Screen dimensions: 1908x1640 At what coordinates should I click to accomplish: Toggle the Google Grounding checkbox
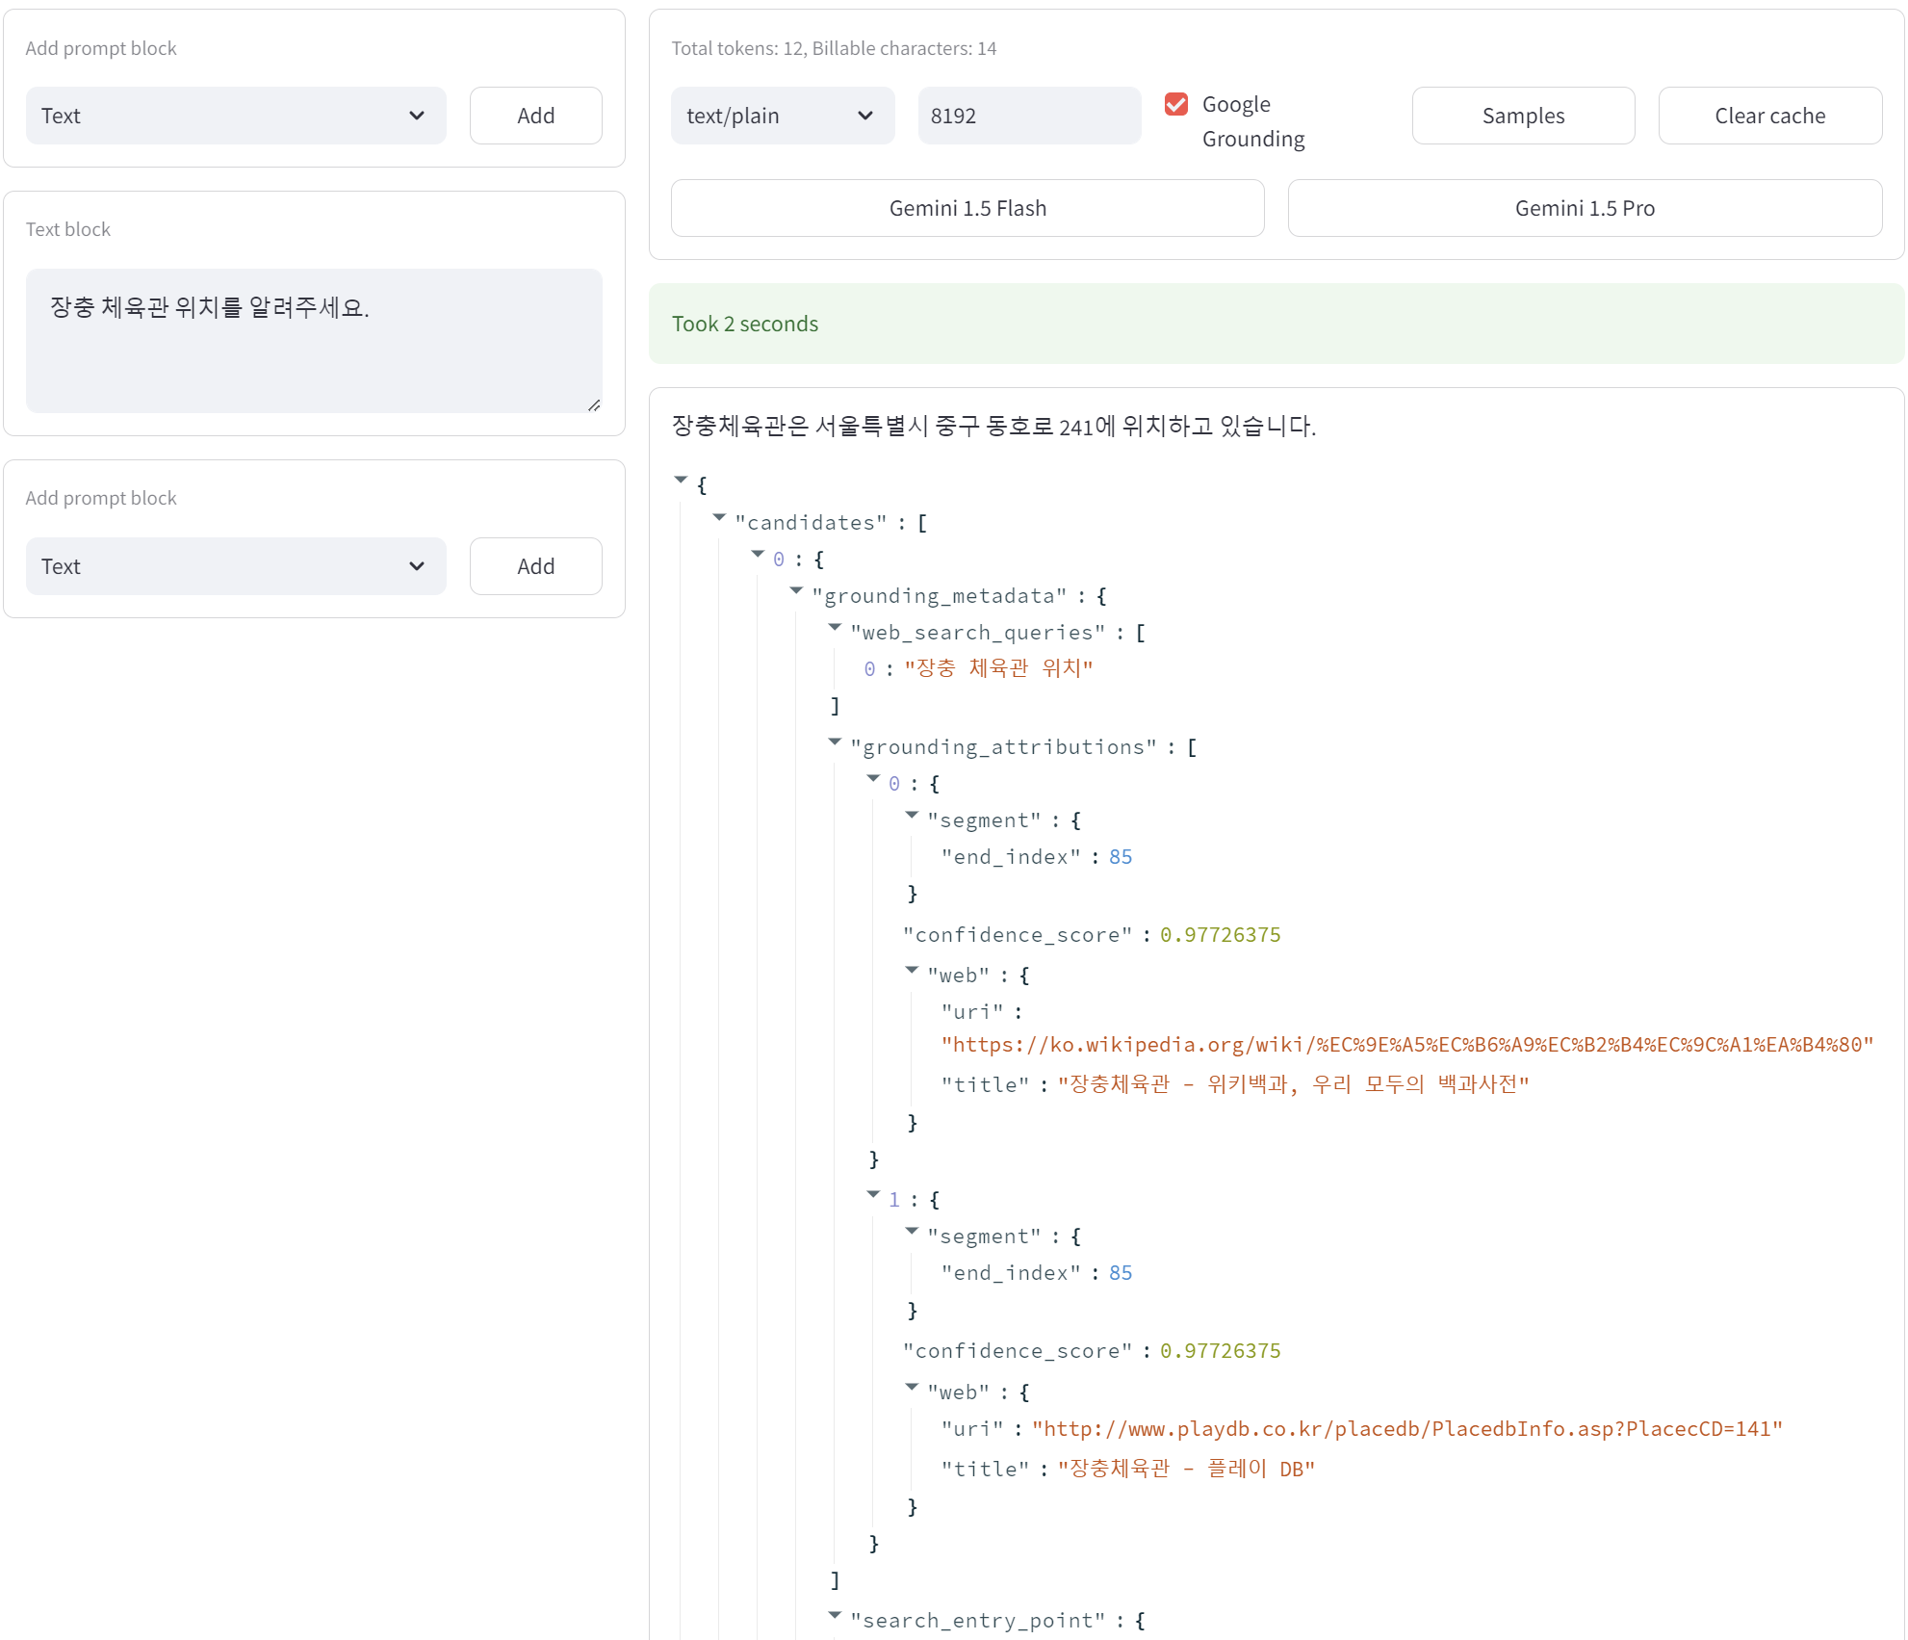1175,104
